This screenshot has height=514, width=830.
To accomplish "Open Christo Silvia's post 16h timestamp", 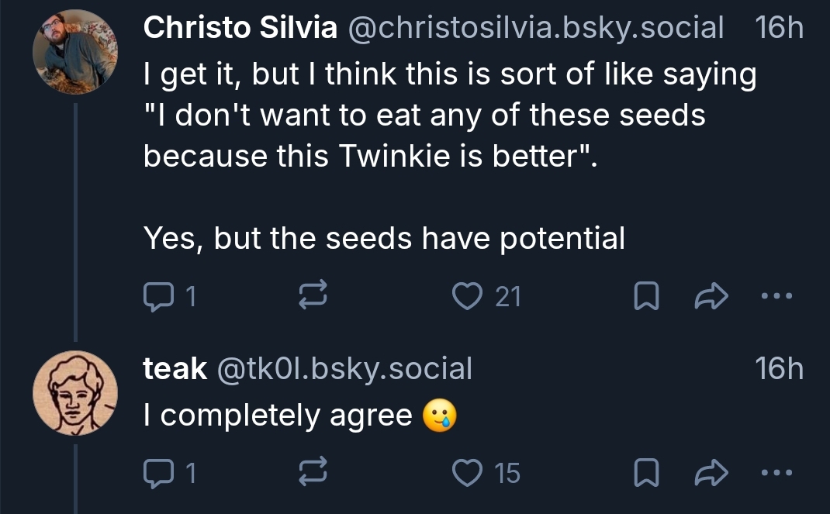I will 778,29.
